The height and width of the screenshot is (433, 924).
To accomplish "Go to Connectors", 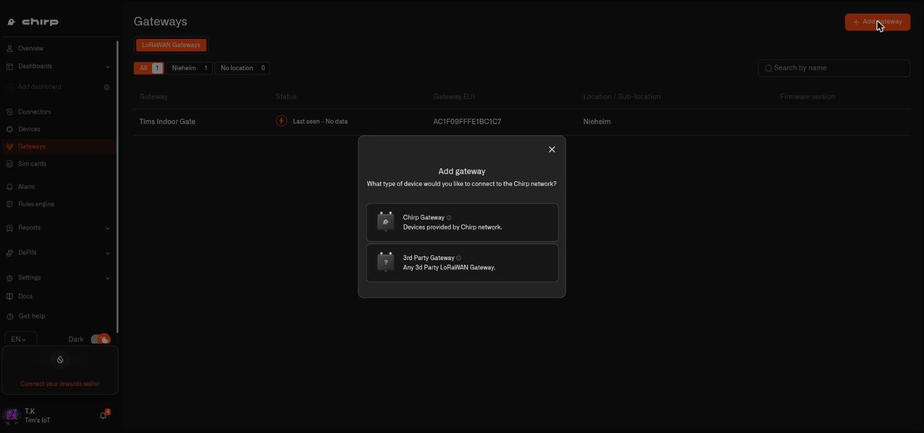I will pyautogui.click(x=34, y=112).
